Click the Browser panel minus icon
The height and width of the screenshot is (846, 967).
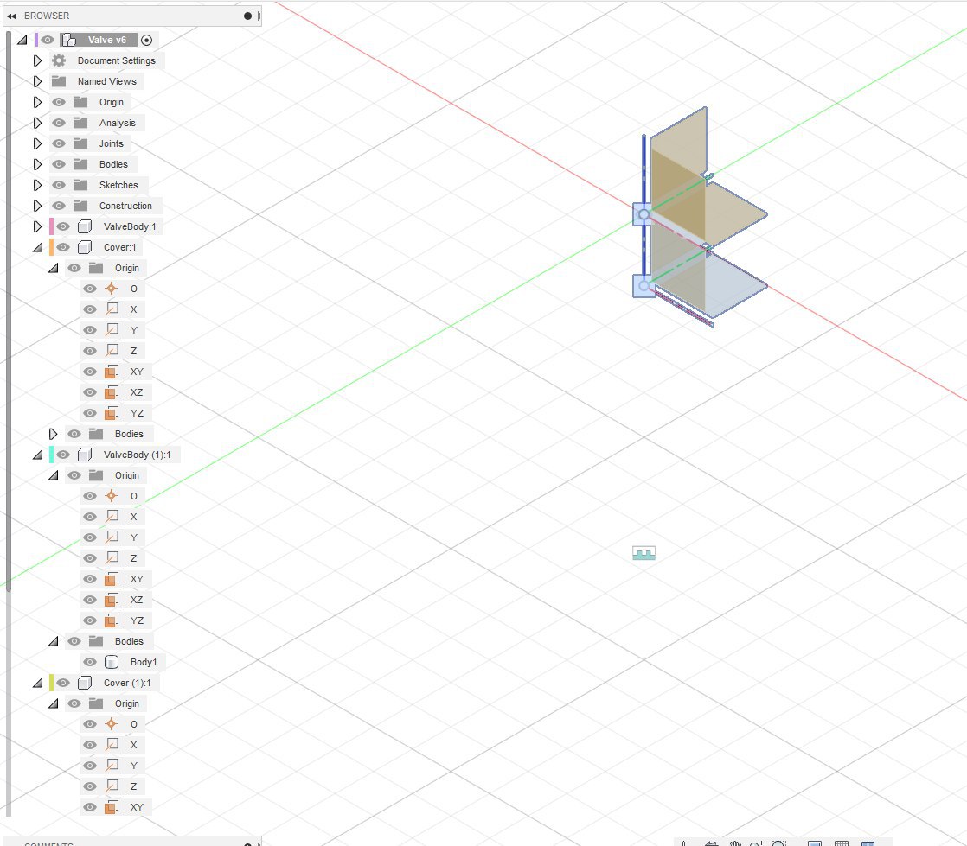click(x=248, y=16)
